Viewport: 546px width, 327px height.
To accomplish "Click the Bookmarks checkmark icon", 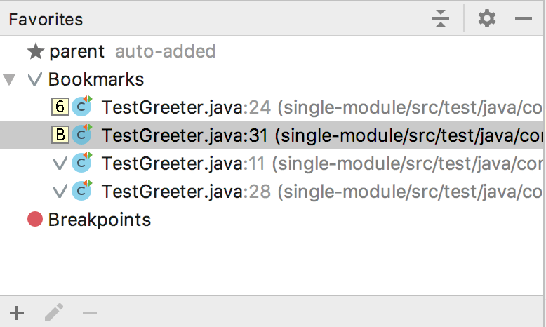I will (35, 79).
